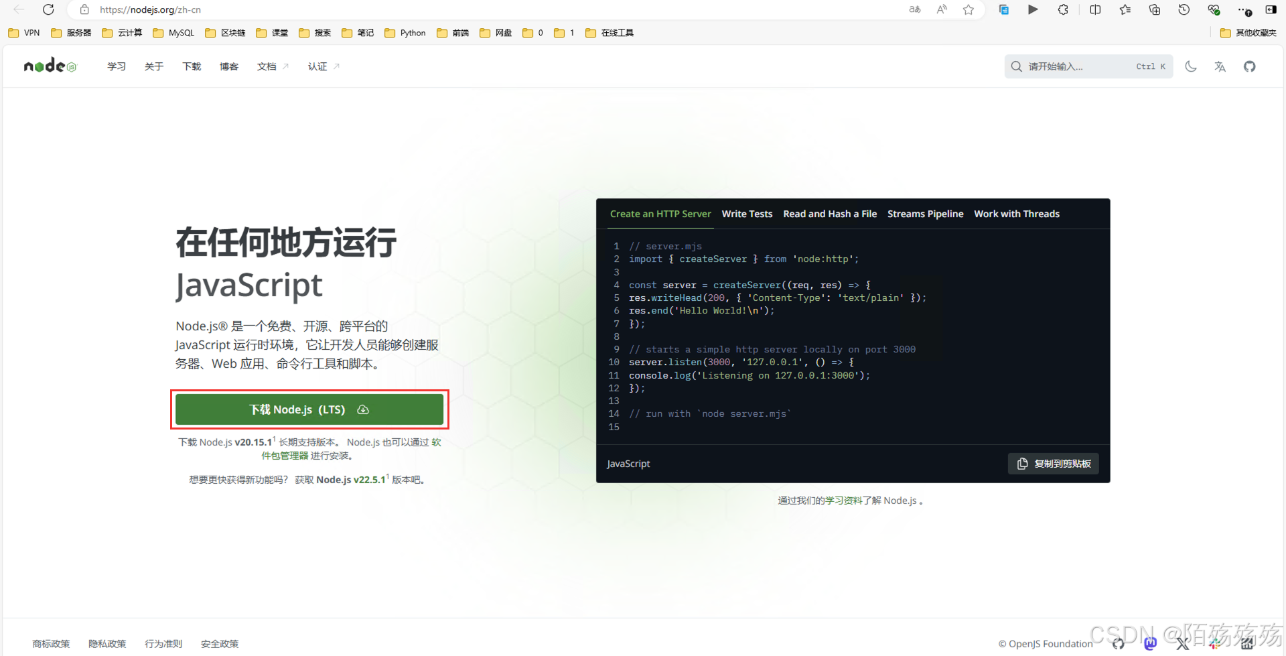
Task: Open the 在线工具 bookmarks folder
Action: [610, 33]
